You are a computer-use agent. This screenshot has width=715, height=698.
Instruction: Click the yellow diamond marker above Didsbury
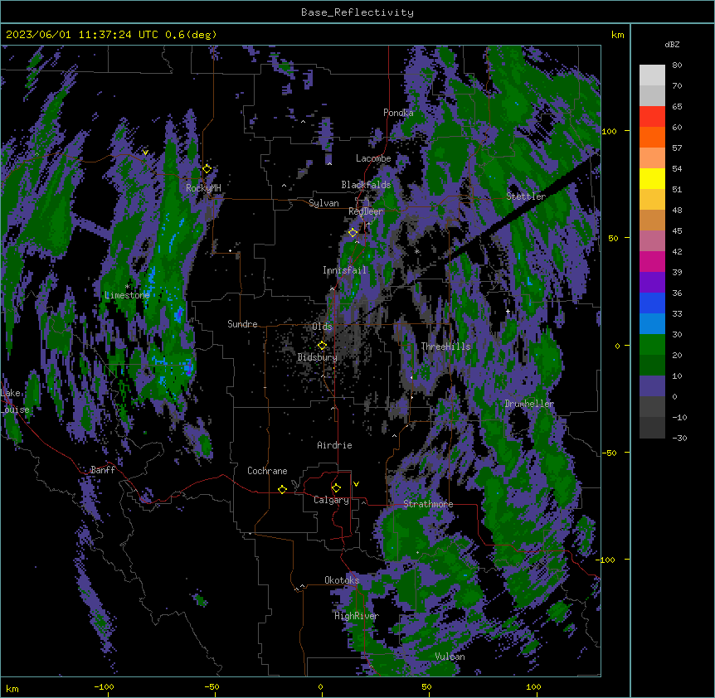323,346
